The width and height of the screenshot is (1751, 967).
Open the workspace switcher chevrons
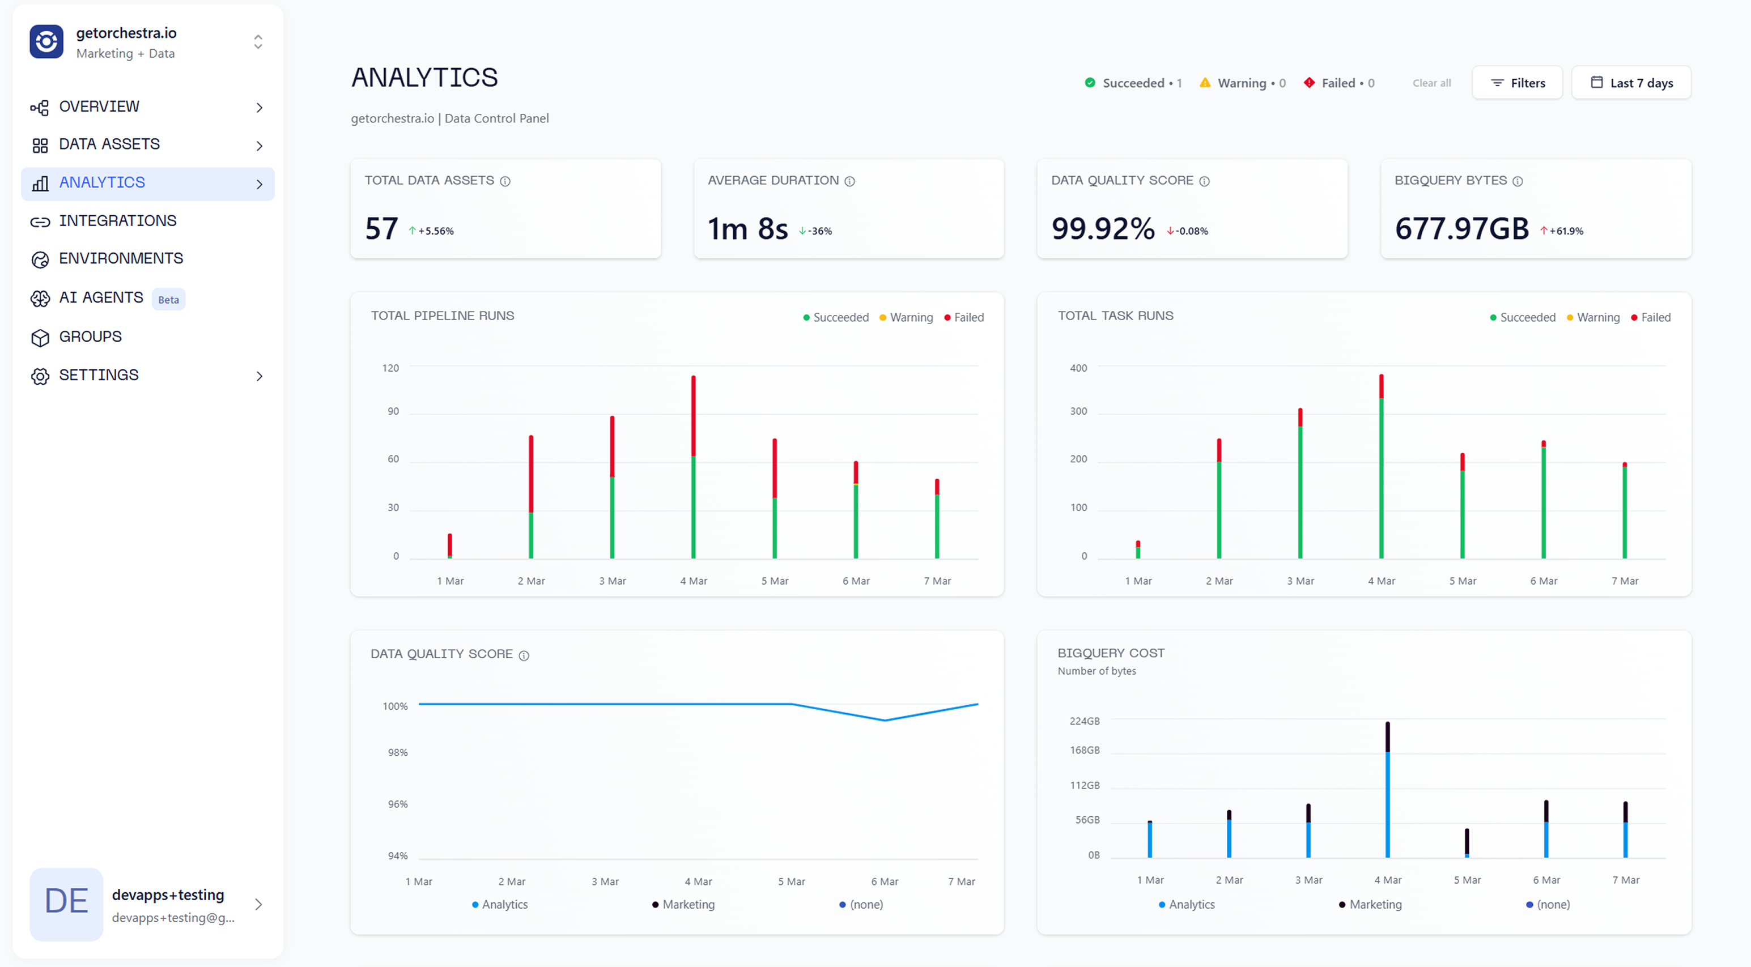pos(258,42)
